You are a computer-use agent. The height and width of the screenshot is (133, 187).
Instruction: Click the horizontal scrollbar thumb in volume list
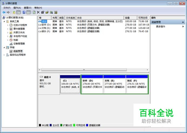84,70
